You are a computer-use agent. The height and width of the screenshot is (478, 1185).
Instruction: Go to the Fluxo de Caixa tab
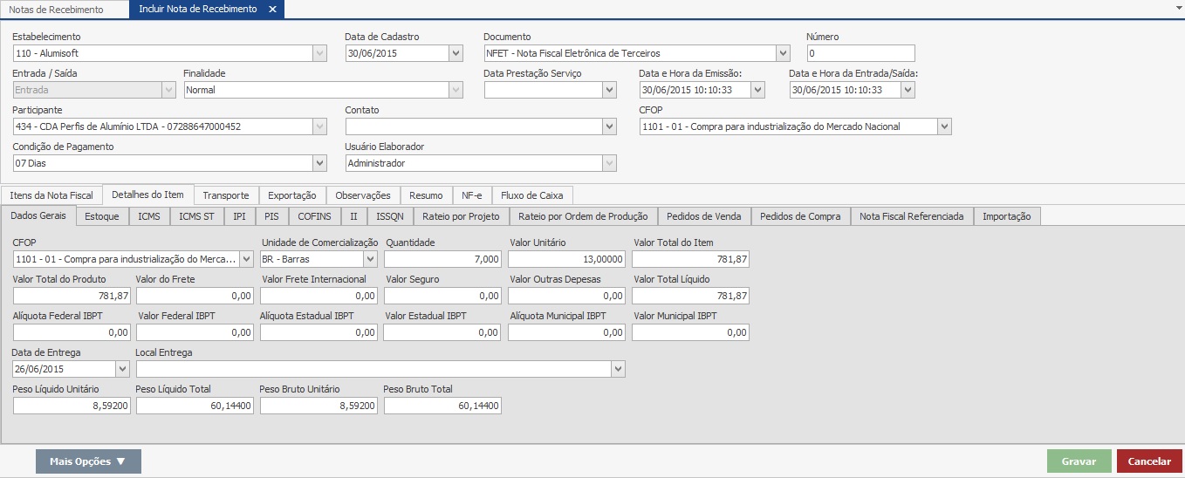coord(531,195)
